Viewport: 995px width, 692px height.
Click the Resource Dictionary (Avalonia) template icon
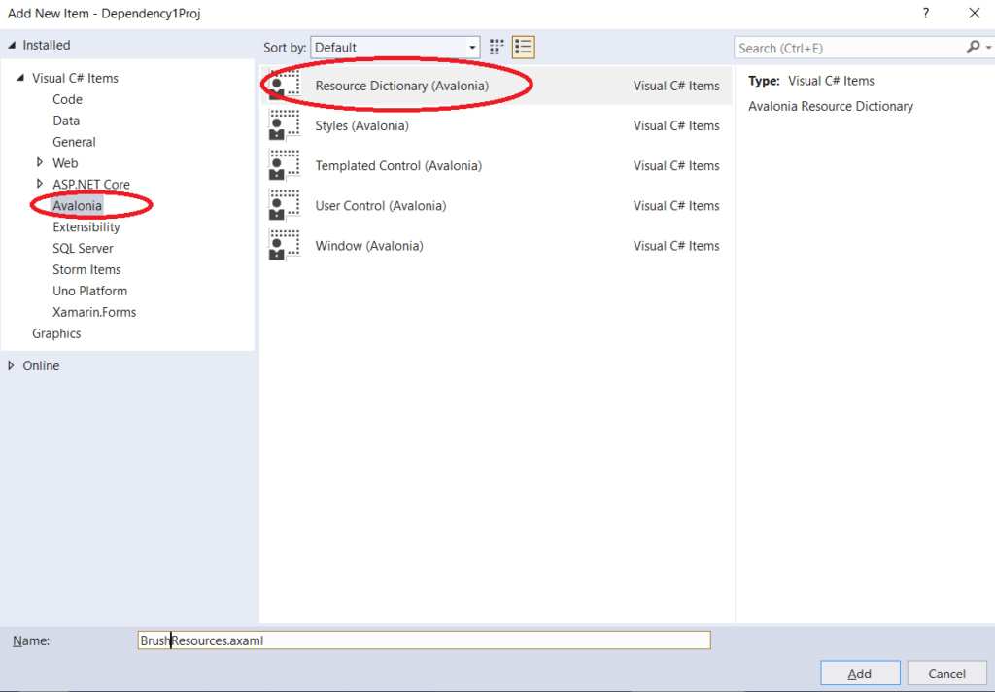click(284, 86)
